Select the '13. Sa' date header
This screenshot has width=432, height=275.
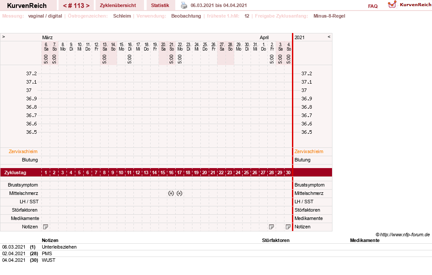pyautogui.click(x=105, y=47)
